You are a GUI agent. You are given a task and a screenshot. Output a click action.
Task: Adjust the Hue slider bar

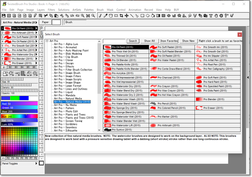click(20, 116)
